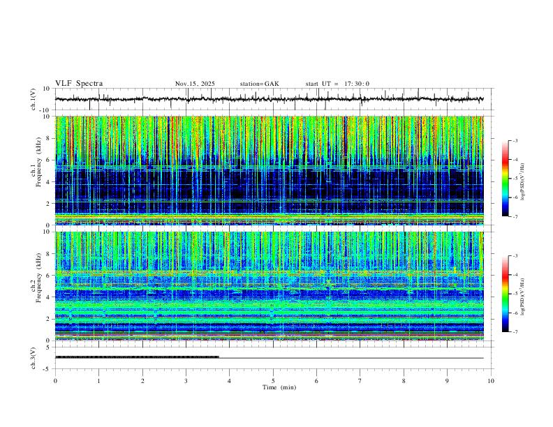Click the '-7' value on ch.2 colorbar

pos(515,332)
